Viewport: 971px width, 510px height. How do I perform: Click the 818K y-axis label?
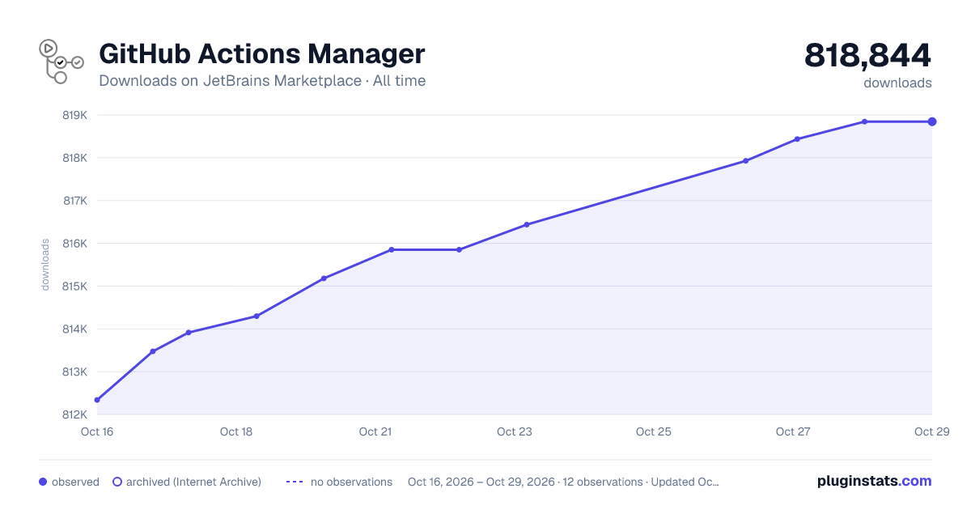[x=74, y=158]
